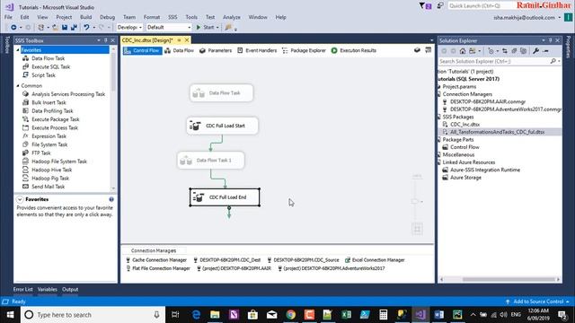Switch to the Control Flow tab
The height and width of the screenshot is (323, 575).
(x=142, y=50)
